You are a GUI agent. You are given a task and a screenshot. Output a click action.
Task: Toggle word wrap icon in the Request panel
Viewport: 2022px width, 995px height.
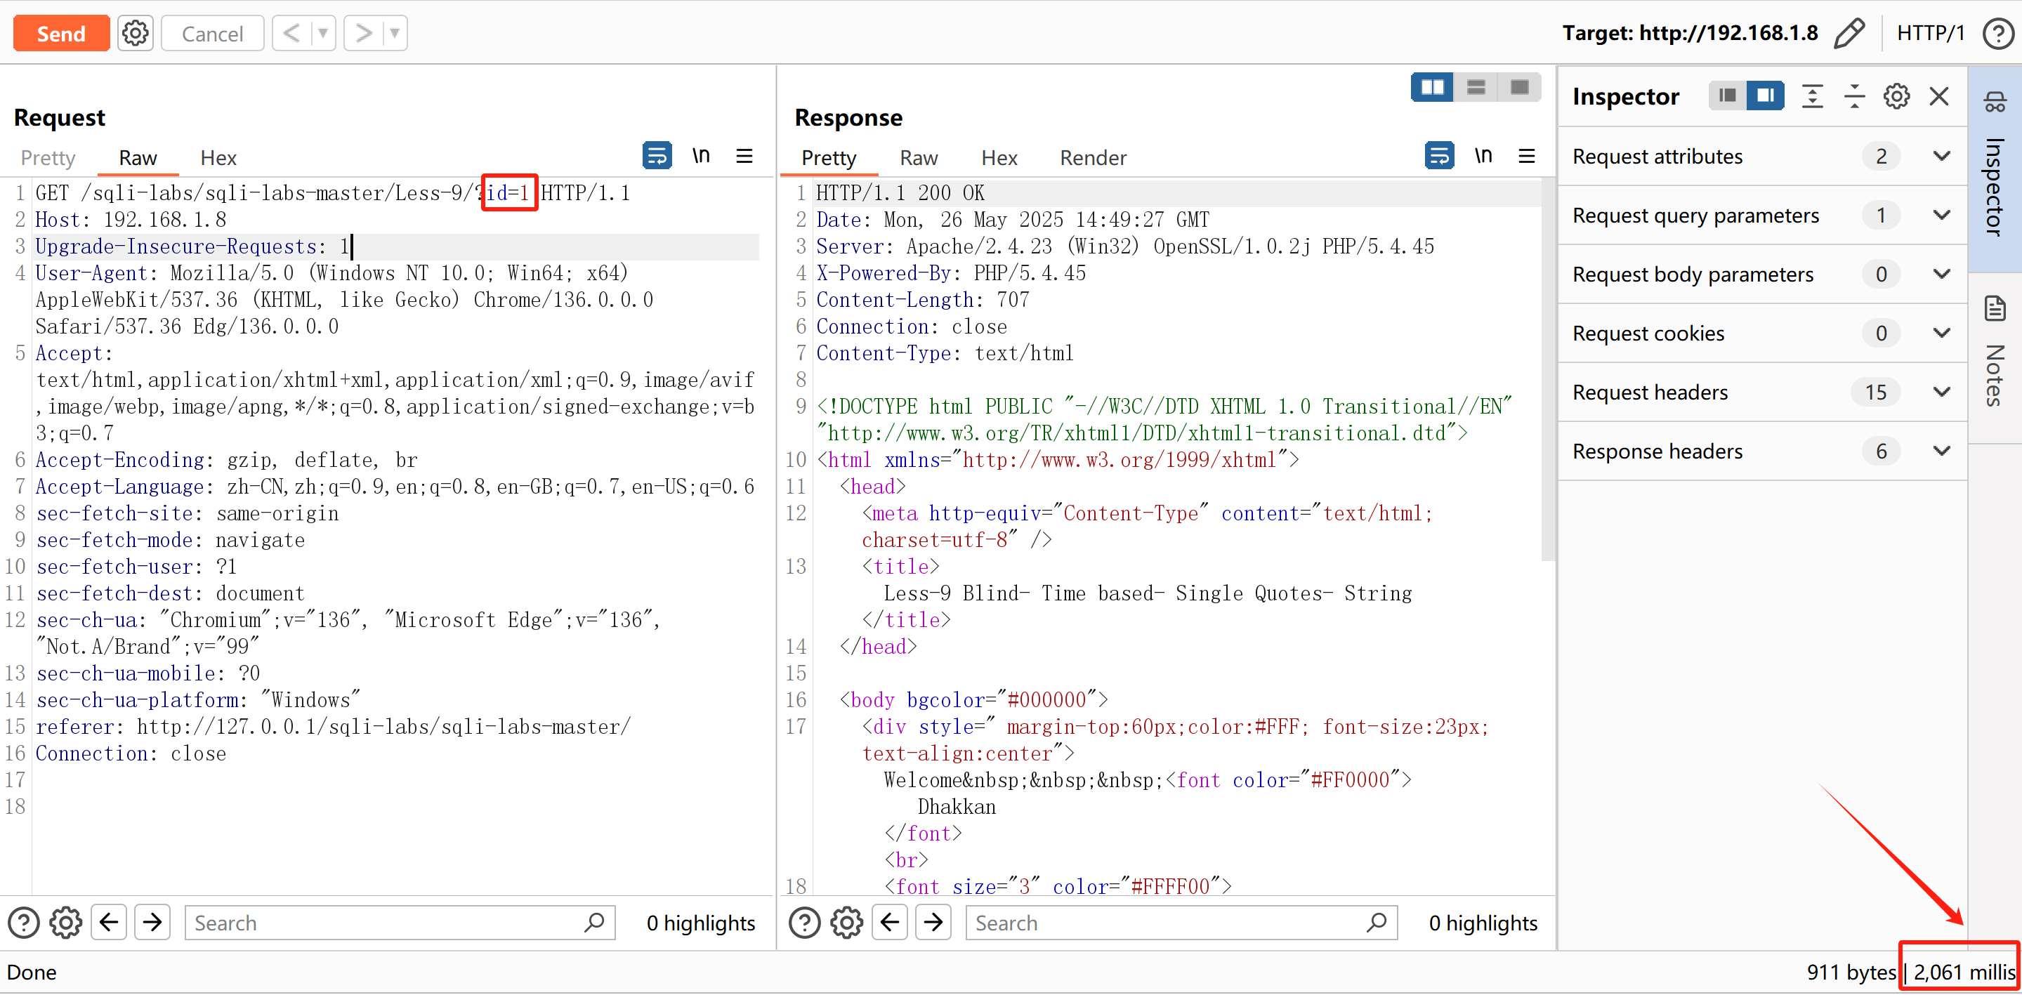click(x=656, y=155)
